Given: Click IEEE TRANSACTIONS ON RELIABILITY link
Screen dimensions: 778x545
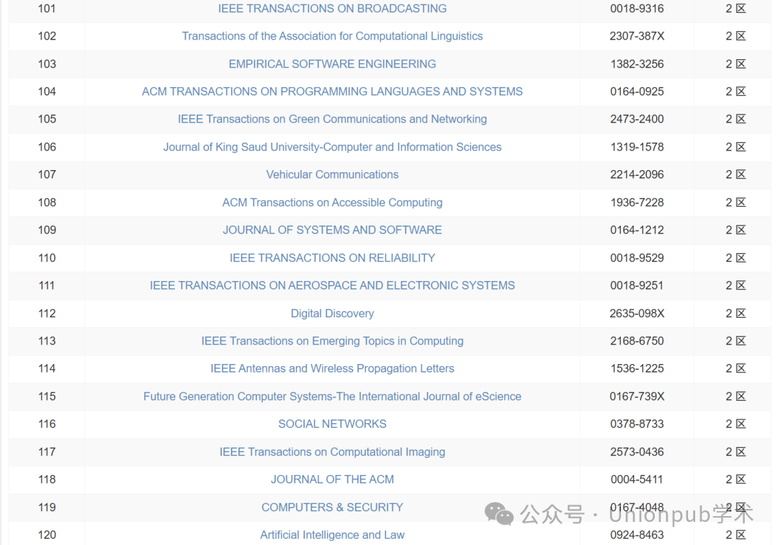Looking at the screenshot, I should click(332, 258).
